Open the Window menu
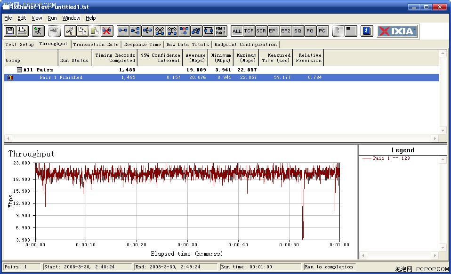The height and width of the screenshot is (274, 451). pyautogui.click(x=72, y=18)
